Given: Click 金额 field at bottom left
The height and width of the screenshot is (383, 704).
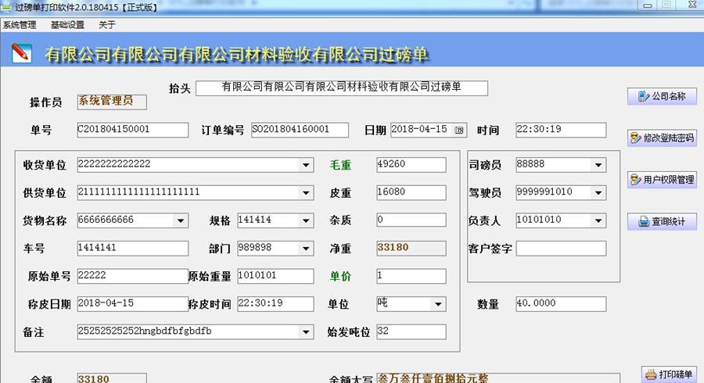Looking at the screenshot, I should click(x=112, y=378).
